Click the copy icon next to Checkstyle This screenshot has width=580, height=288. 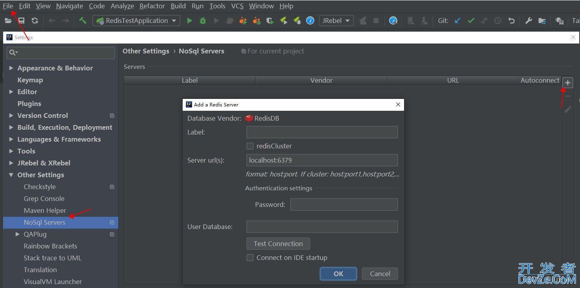(x=112, y=187)
